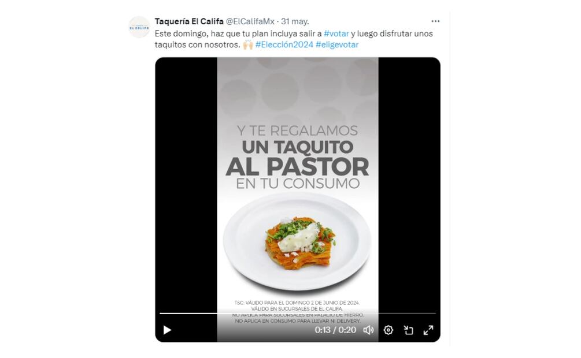Click the #votar hashtag

coord(336,33)
